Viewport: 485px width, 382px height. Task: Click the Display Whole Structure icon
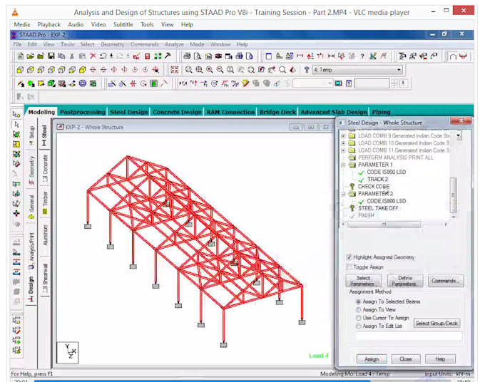(175, 70)
